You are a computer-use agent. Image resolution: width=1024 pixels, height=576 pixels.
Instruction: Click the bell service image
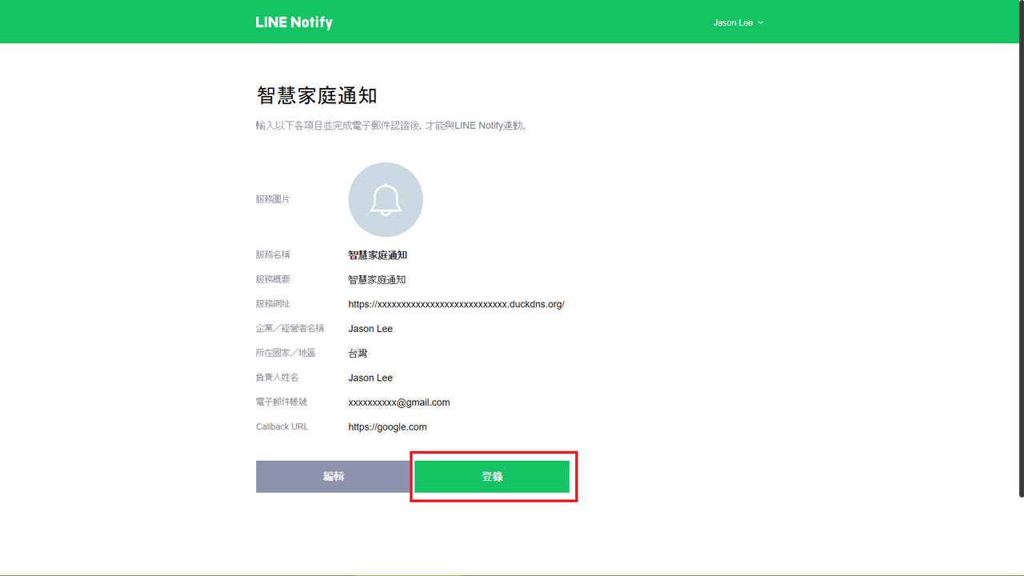(x=386, y=200)
